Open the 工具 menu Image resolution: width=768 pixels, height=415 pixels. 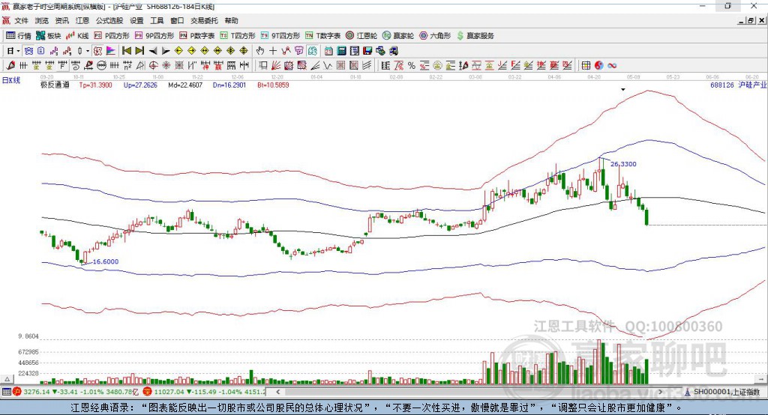157,20
